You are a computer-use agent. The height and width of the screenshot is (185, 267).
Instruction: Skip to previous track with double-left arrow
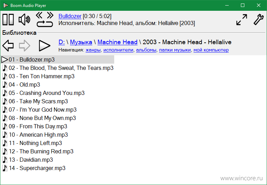click(x=39, y=15)
